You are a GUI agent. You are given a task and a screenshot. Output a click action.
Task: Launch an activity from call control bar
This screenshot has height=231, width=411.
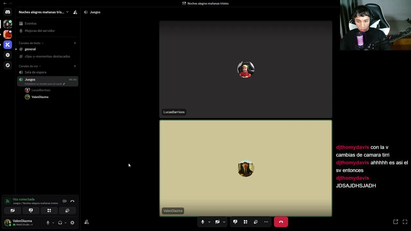245,222
